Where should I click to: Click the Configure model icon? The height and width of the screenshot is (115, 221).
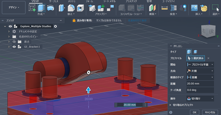tap(122, 8)
